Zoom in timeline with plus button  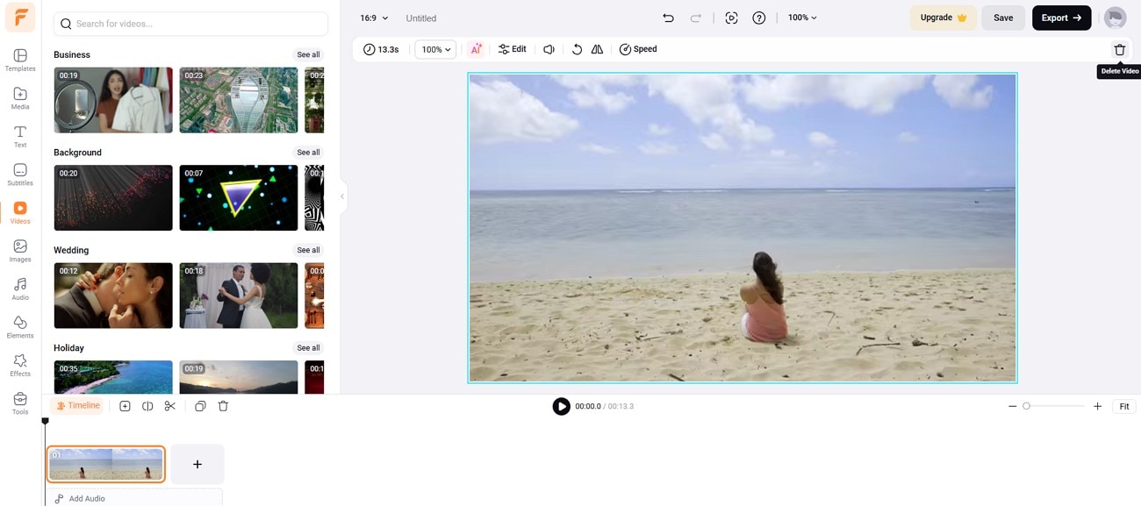(1097, 407)
